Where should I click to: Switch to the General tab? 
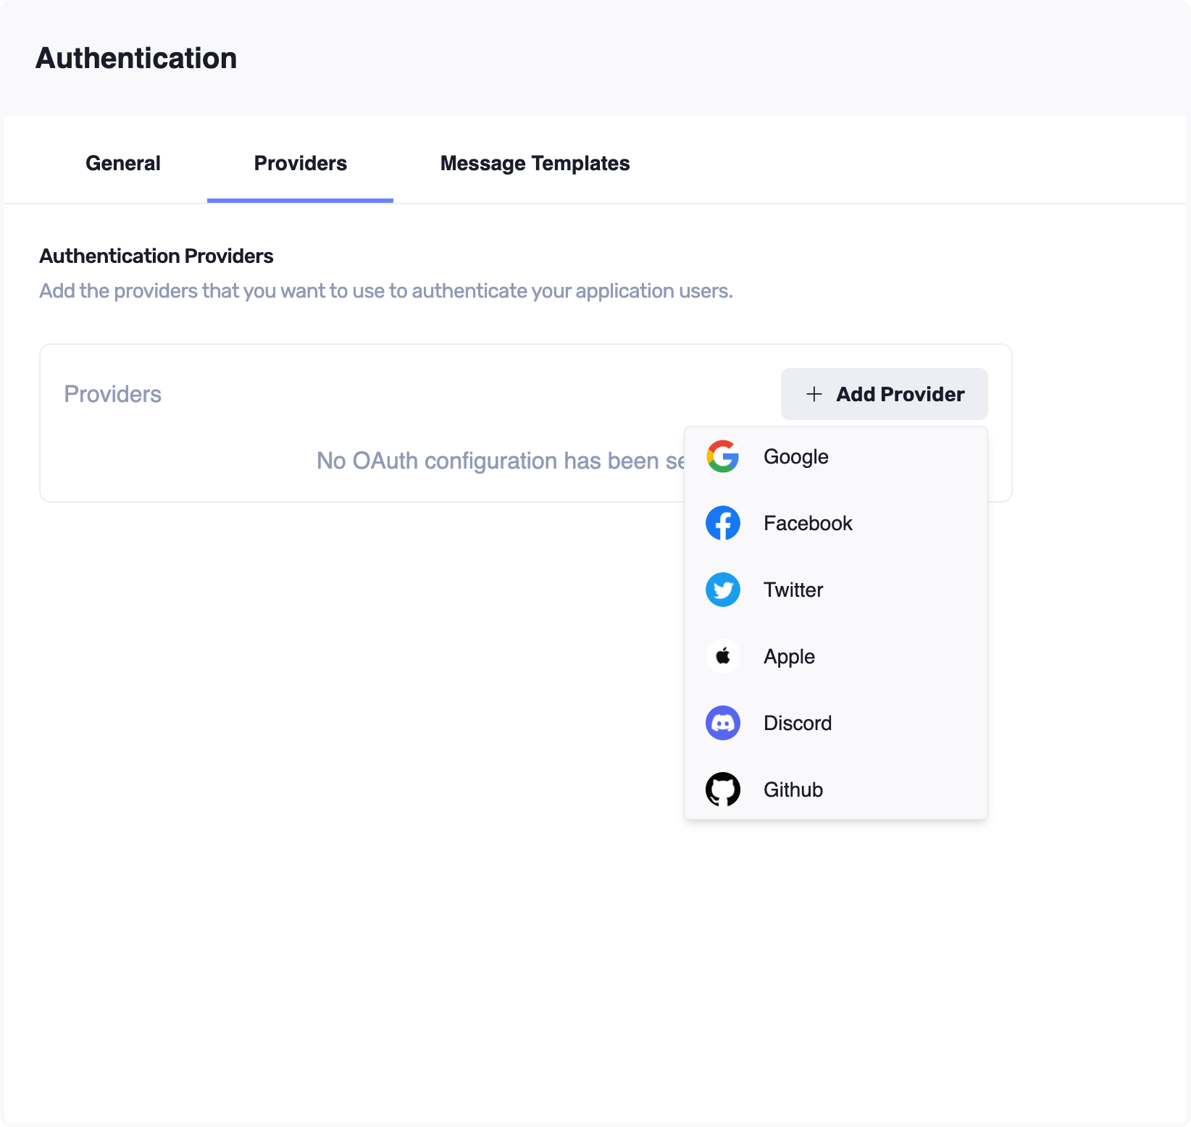tap(123, 164)
